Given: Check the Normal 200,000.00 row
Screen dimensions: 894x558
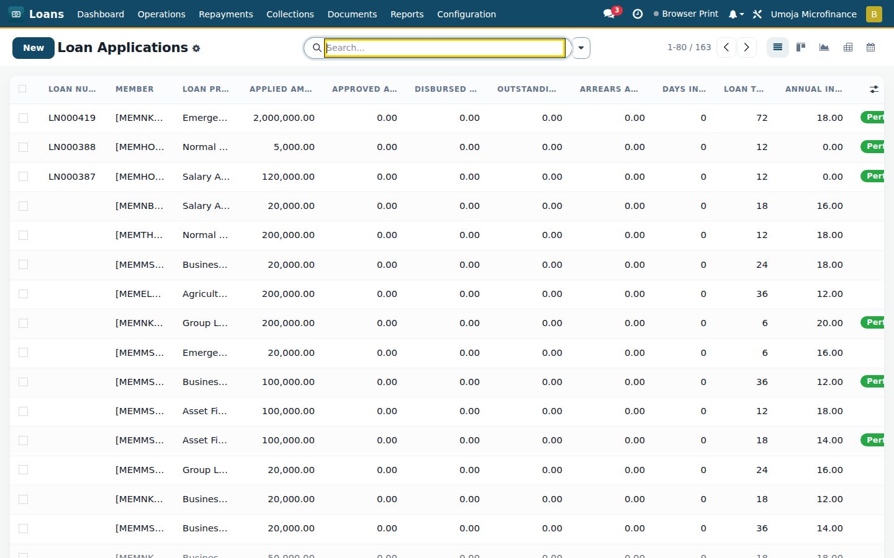Looking at the screenshot, I should click(23, 235).
